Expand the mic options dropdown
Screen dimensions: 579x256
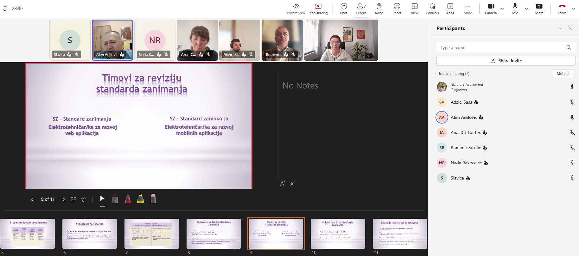pyautogui.click(x=526, y=9)
